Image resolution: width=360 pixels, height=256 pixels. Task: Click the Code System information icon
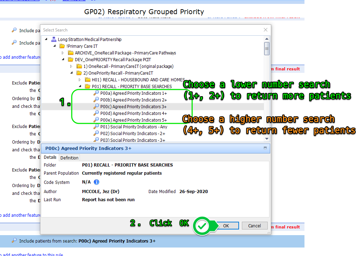[x=97, y=182]
